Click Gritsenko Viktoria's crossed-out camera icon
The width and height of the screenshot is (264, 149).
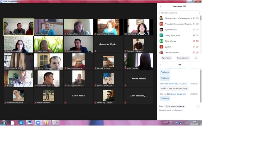pyautogui.click(x=197, y=53)
